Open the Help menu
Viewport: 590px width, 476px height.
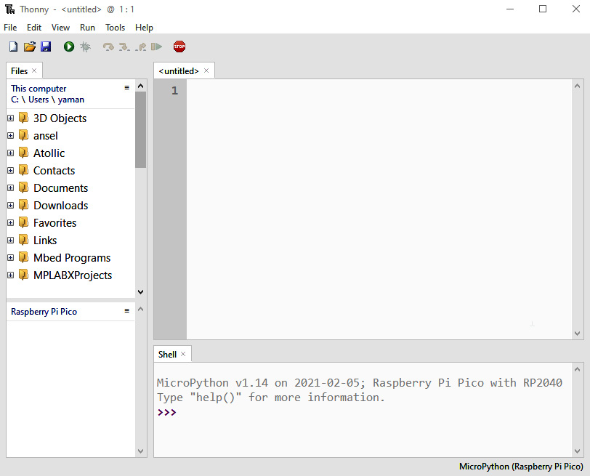[144, 28]
